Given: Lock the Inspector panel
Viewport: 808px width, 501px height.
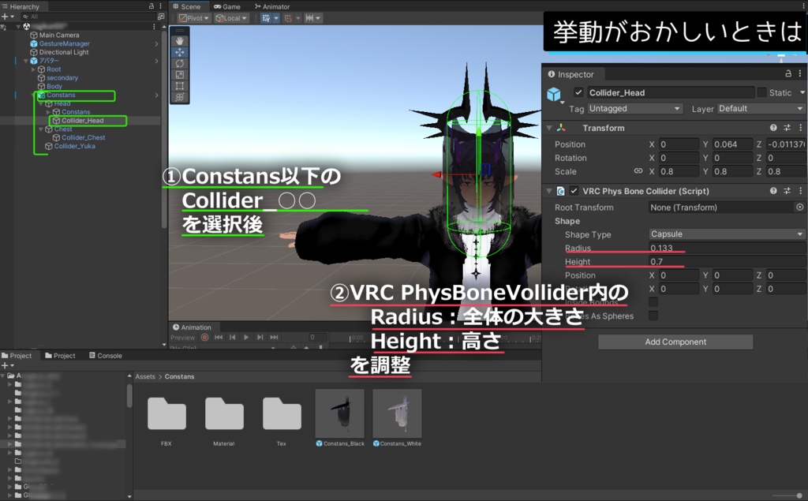Looking at the screenshot, I should 788,73.
